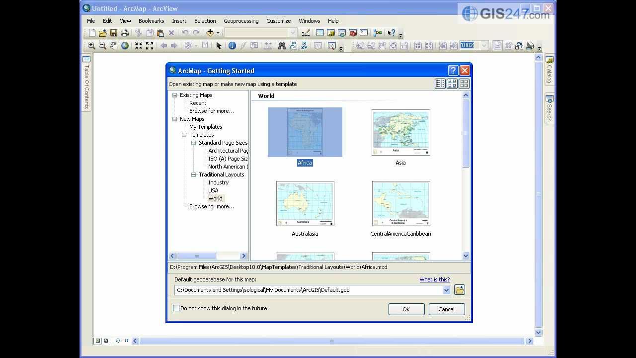Open the Customize menu
The image size is (636, 358).
coord(279,21)
